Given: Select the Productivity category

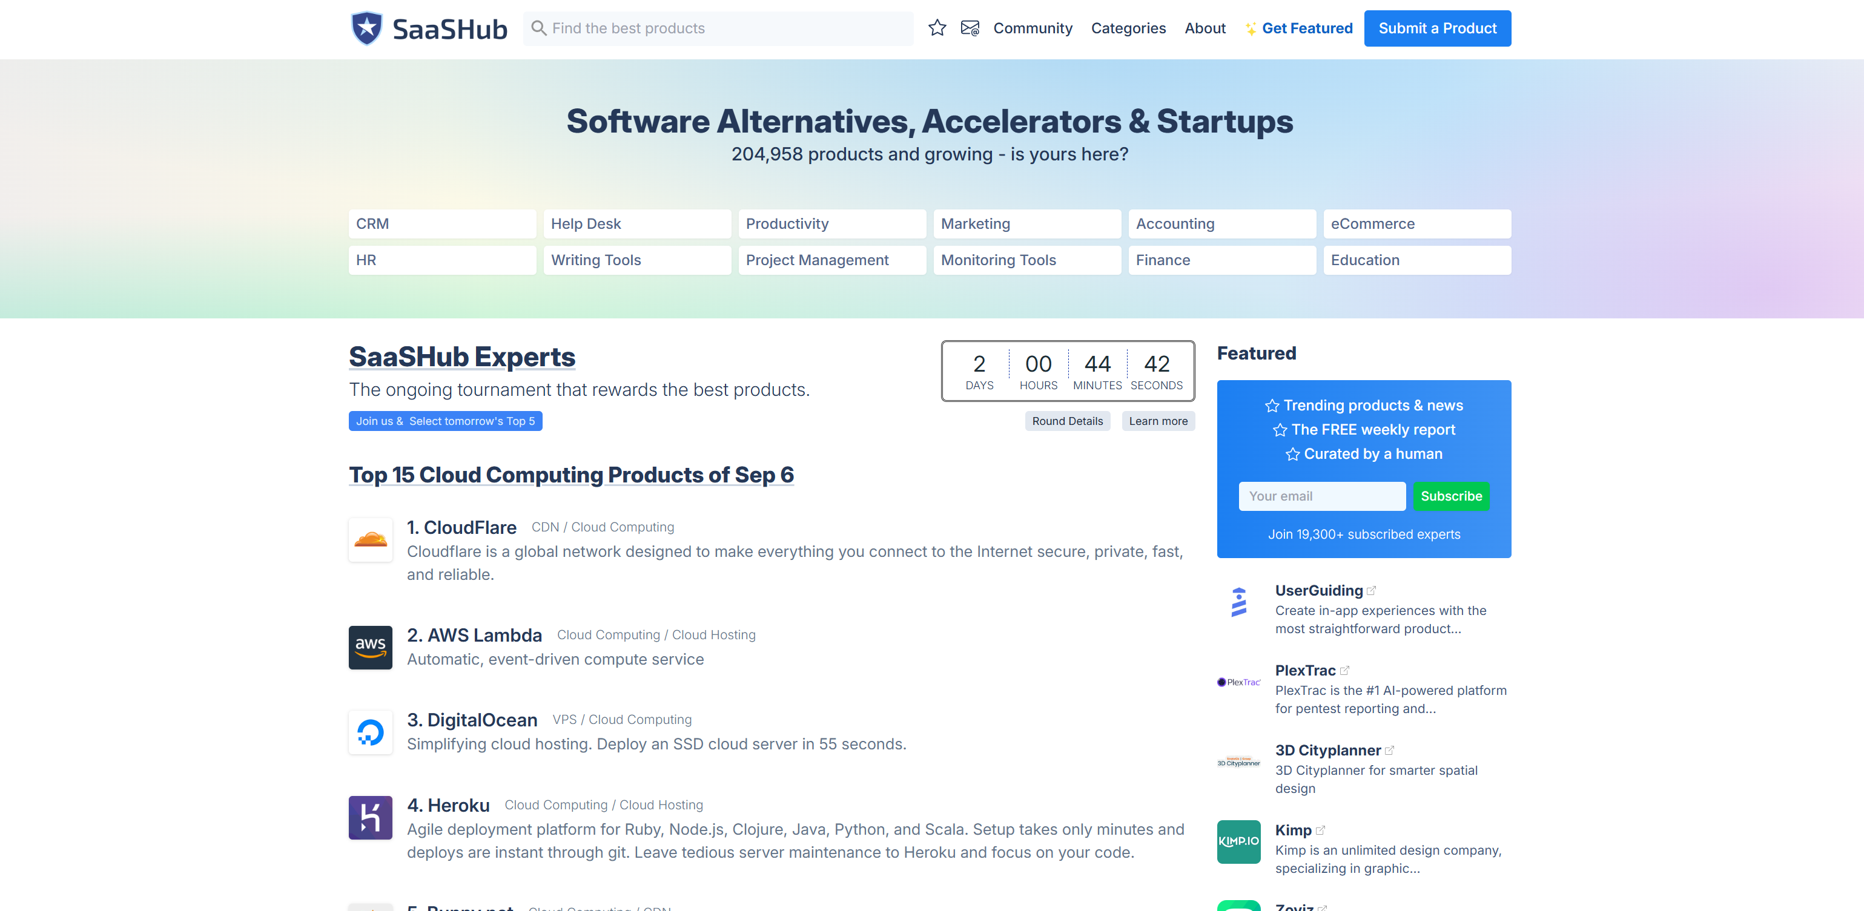Looking at the screenshot, I should point(832,224).
